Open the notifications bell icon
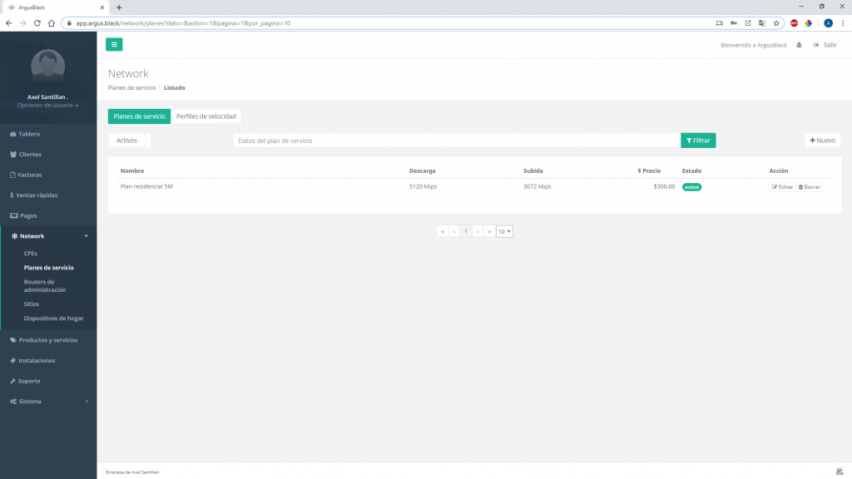This screenshot has width=852, height=479. coord(799,45)
